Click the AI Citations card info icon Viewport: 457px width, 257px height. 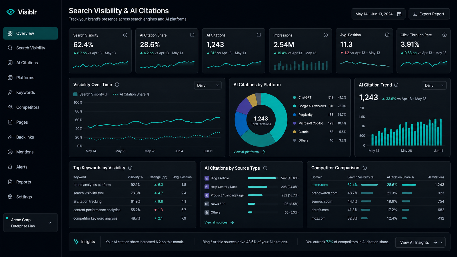coord(259,35)
